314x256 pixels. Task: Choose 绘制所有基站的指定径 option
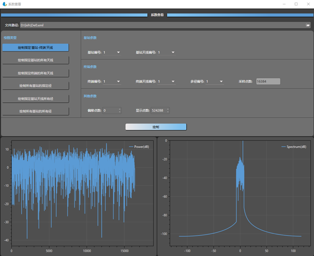pos(35,85)
